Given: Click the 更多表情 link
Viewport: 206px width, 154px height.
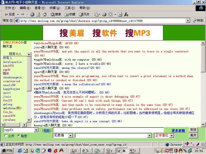Looking at the screenshot, I should (x=178, y=130).
